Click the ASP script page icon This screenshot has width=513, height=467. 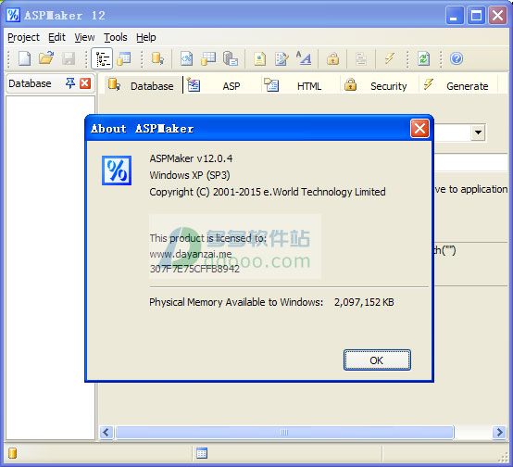click(x=186, y=59)
